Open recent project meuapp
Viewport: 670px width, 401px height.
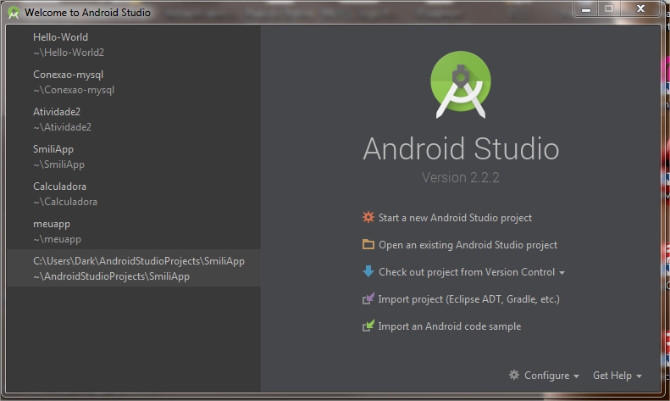click(x=134, y=231)
